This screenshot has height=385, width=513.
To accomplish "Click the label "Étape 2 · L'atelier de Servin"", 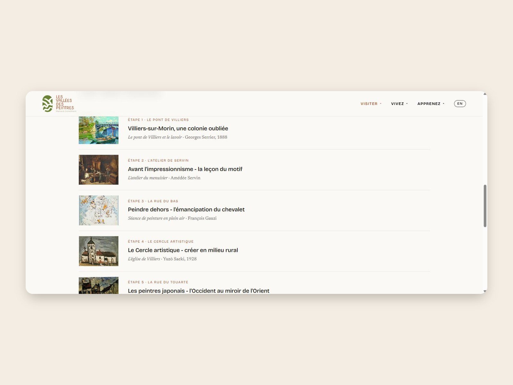I will [158, 160].
